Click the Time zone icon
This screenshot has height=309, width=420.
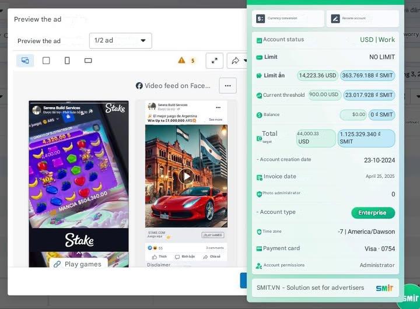[259, 232]
